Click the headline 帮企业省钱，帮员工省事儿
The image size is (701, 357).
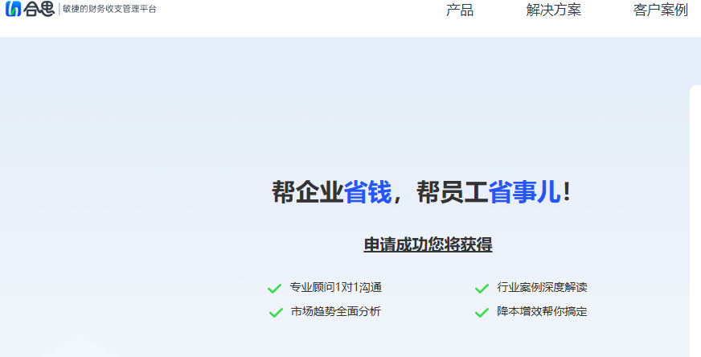tap(420, 192)
